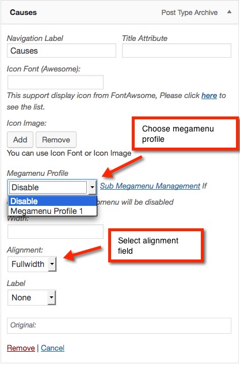Click the Causes panel title header
The height and width of the screenshot is (365, 240).
tap(23, 12)
